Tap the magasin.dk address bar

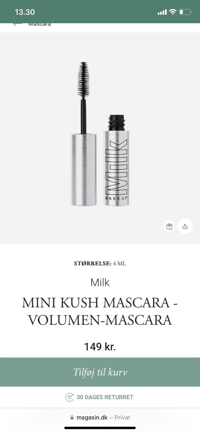pos(100,418)
